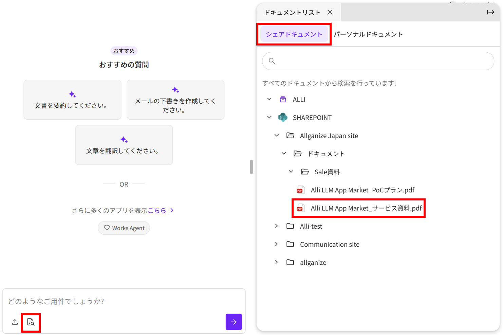Expand the Alli-test folder
The height and width of the screenshot is (335, 503).
point(277,226)
